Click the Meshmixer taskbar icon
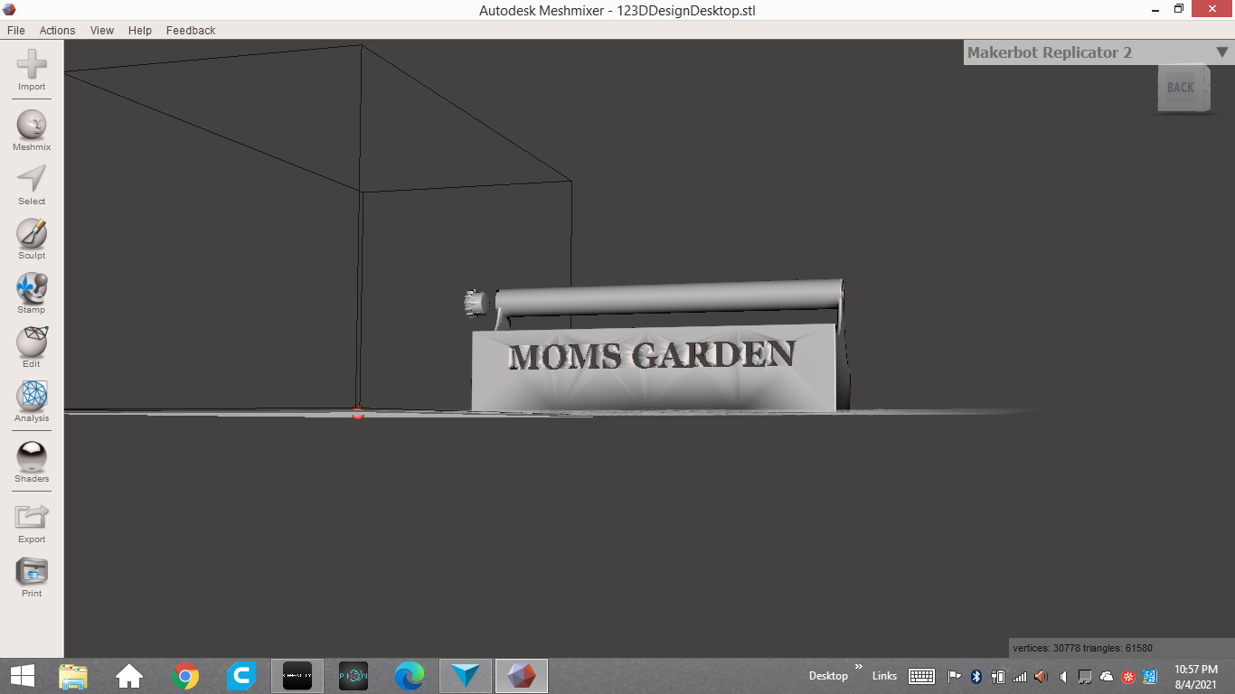This screenshot has height=694, width=1235. (x=522, y=676)
